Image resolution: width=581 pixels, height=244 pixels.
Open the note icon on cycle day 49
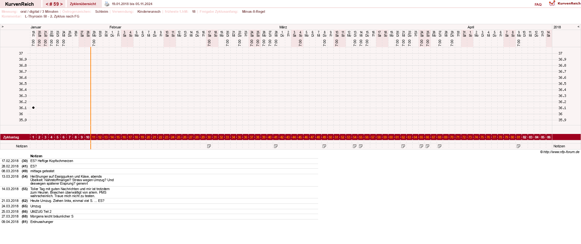tap(325, 146)
